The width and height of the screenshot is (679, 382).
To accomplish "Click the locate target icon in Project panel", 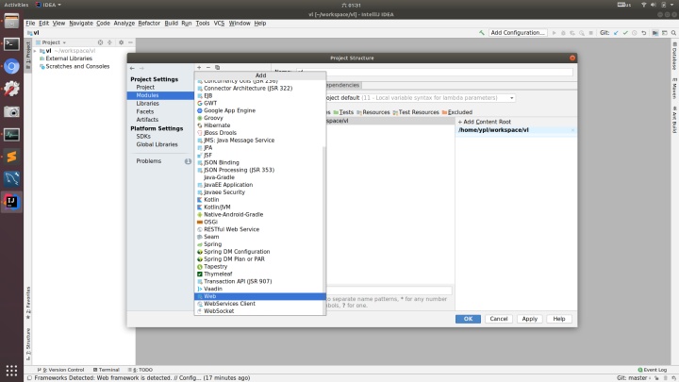I will 101,42.
